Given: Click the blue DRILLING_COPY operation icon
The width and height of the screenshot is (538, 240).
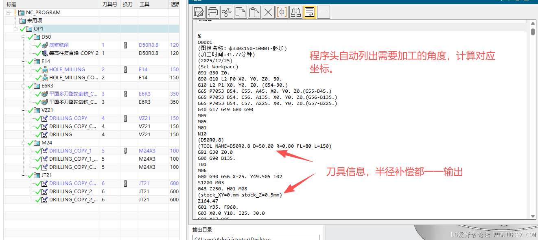Looking at the screenshot, I should pos(45,118).
